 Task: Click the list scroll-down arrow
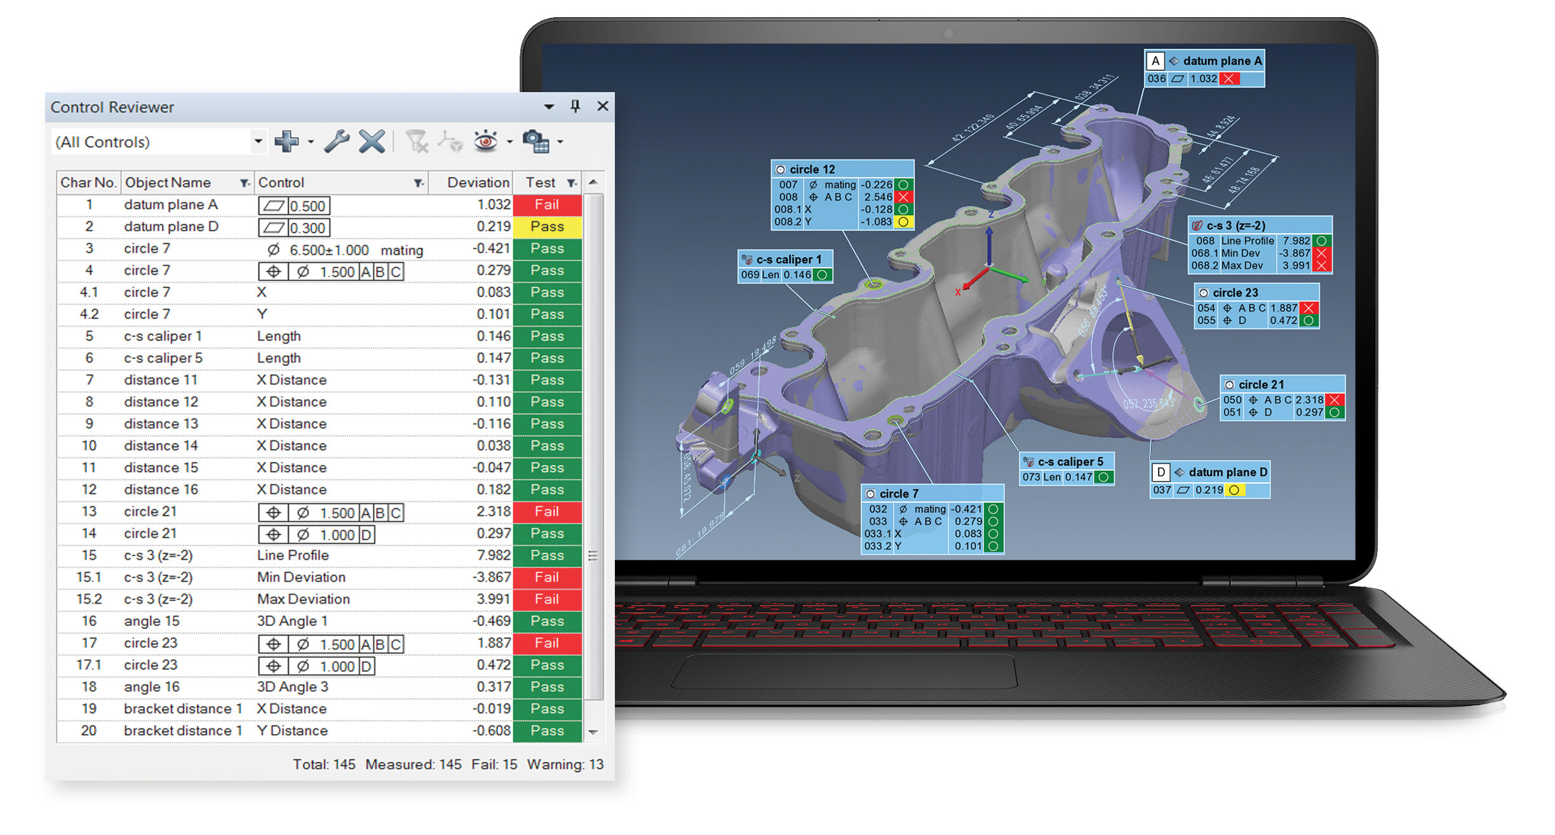[x=593, y=732]
